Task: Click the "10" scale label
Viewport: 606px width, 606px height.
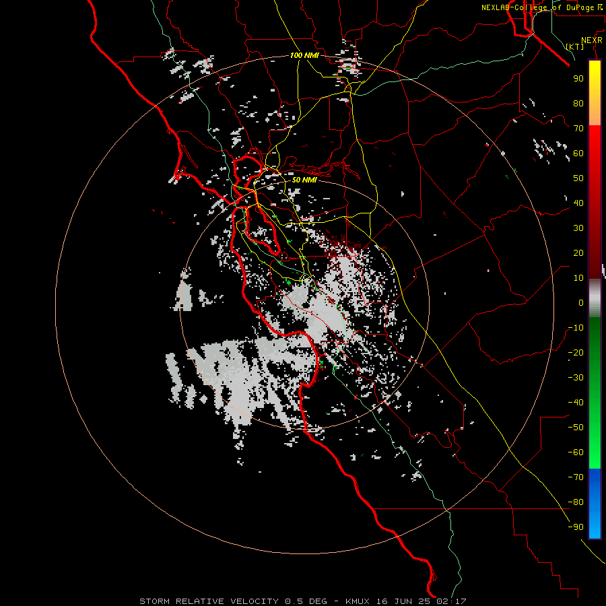Action: pyautogui.click(x=578, y=278)
